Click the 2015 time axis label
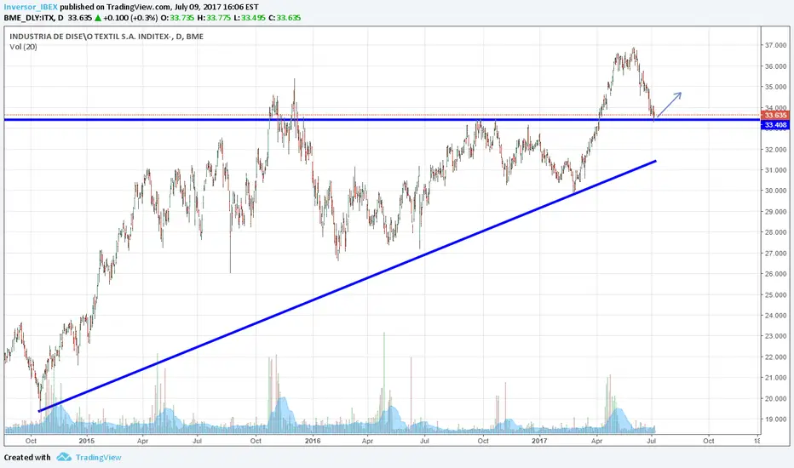Image resolution: width=794 pixels, height=468 pixels. [x=87, y=441]
